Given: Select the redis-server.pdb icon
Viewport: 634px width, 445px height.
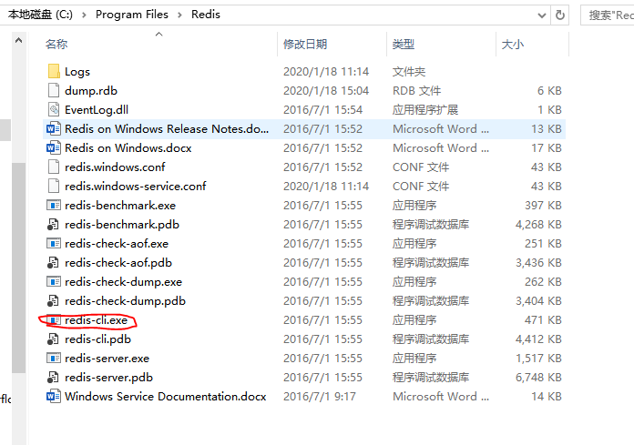Looking at the screenshot, I should point(53,377).
